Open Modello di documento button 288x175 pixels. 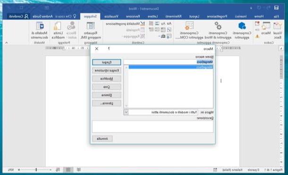(39, 31)
